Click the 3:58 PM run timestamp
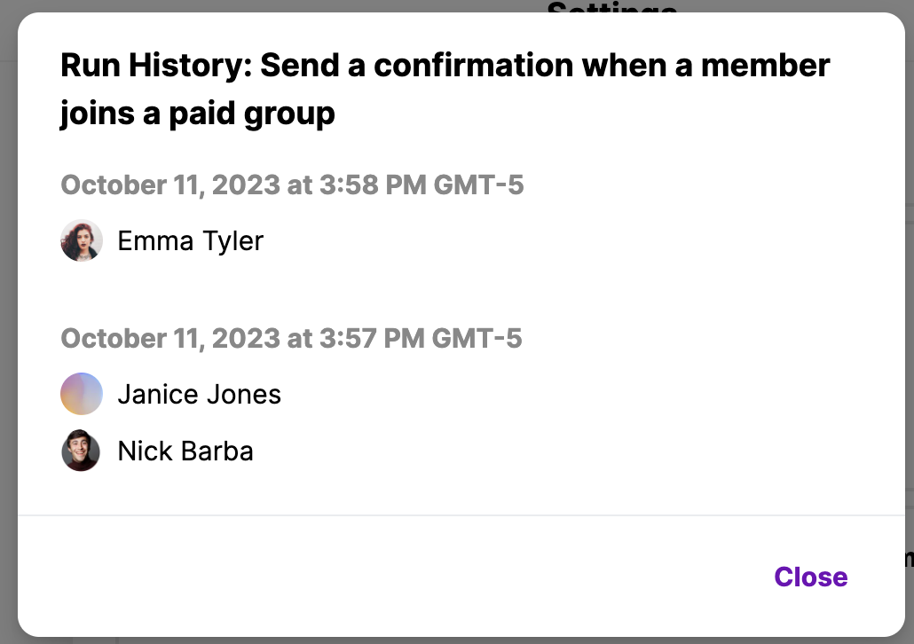Viewport: 914px width, 644px height. tap(292, 185)
